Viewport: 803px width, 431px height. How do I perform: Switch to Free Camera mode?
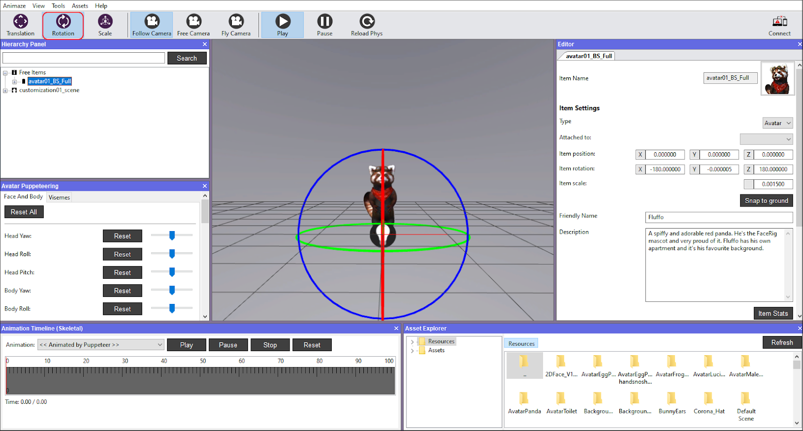tap(193, 25)
